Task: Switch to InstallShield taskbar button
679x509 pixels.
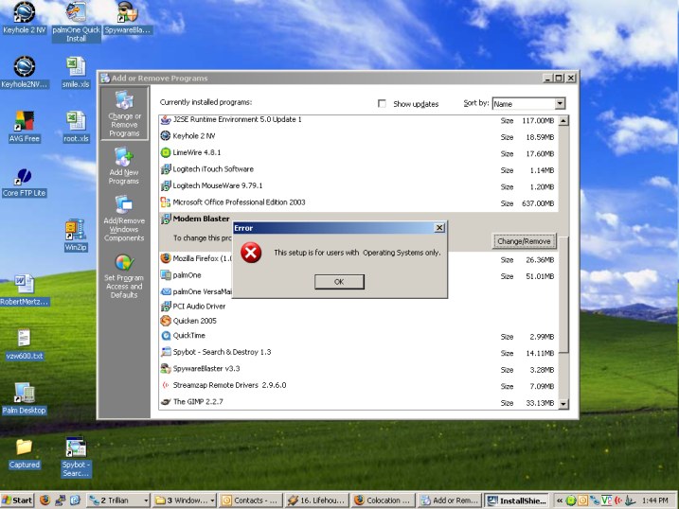Action: [x=517, y=500]
